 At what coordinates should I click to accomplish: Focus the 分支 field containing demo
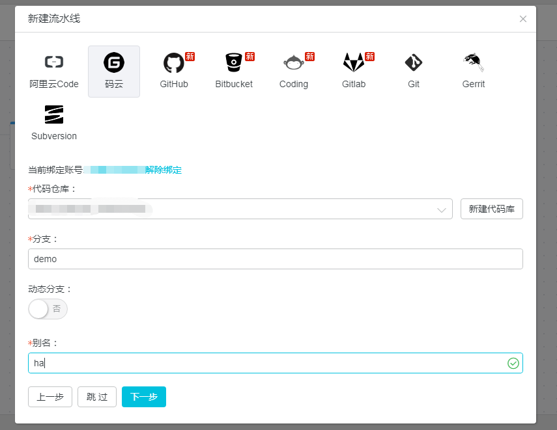[x=276, y=259]
